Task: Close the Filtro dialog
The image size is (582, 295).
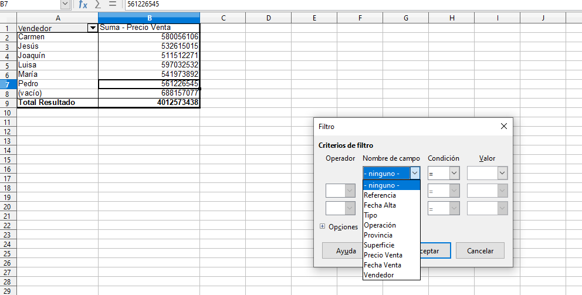Action: (504, 126)
